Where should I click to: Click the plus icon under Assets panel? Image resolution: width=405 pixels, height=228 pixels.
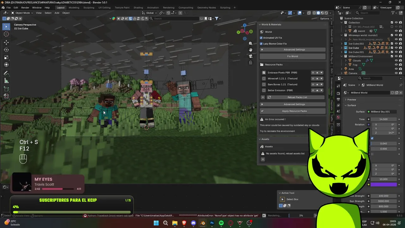[x=263, y=159]
